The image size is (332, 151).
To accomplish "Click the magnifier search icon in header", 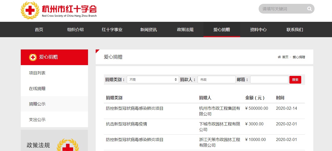I will tap(309, 9).
